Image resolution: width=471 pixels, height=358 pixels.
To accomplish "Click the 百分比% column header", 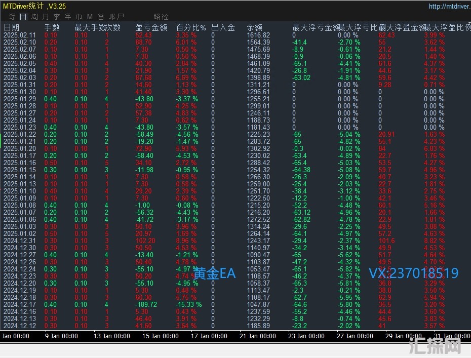I will (191, 27).
